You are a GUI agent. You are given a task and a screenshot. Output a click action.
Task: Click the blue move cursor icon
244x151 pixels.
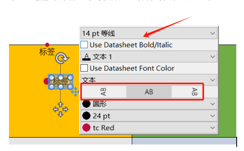pyautogui.click(x=75, y=92)
